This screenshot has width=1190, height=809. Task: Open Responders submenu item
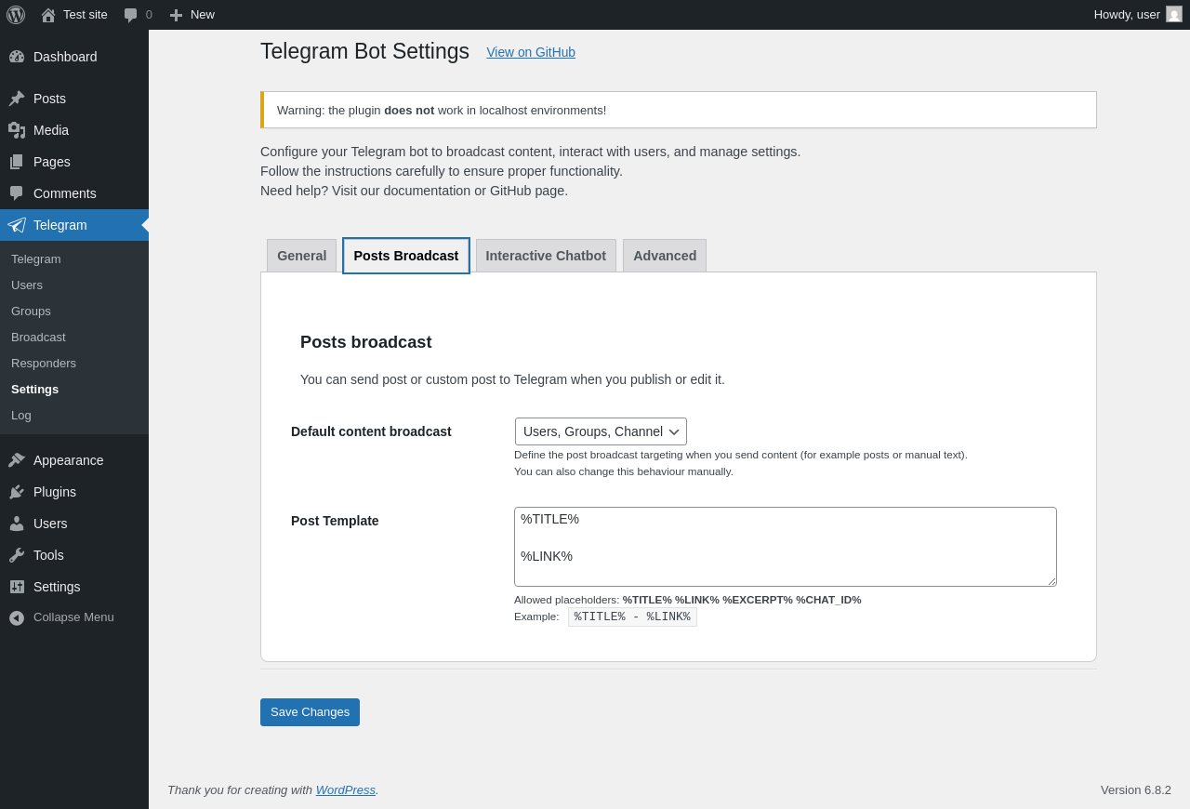pyautogui.click(x=44, y=363)
